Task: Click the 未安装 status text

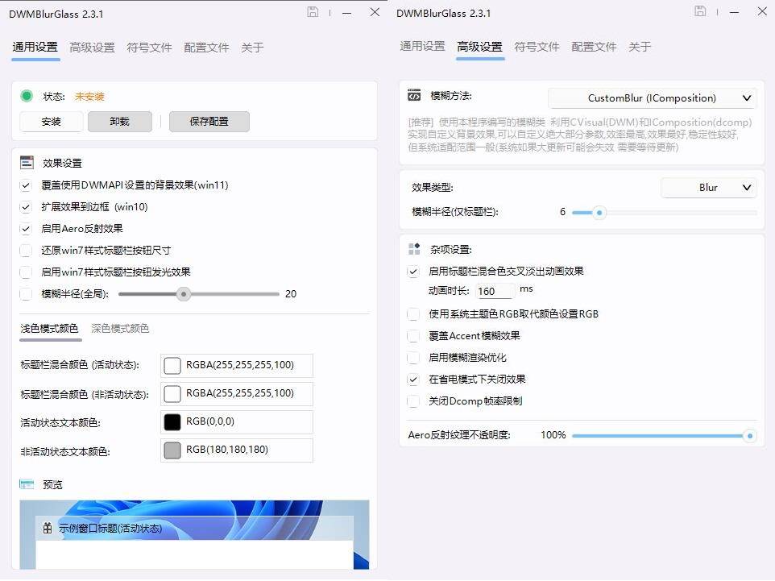Action: (89, 97)
